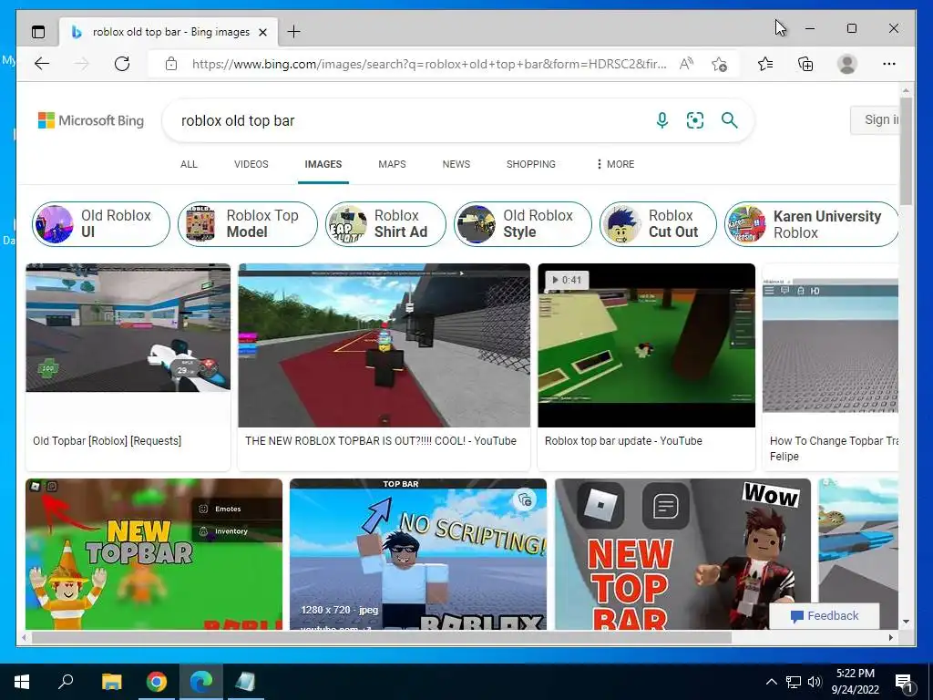
Task: Open taskbar search magnifier
Action: click(x=66, y=682)
